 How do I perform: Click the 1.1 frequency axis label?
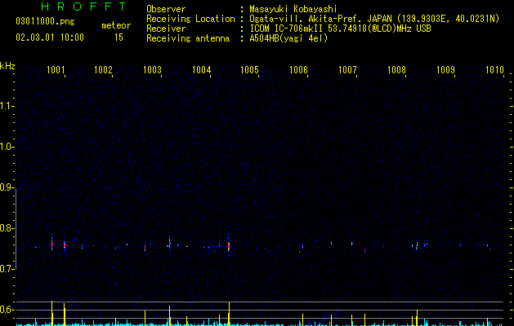click(7, 106)
